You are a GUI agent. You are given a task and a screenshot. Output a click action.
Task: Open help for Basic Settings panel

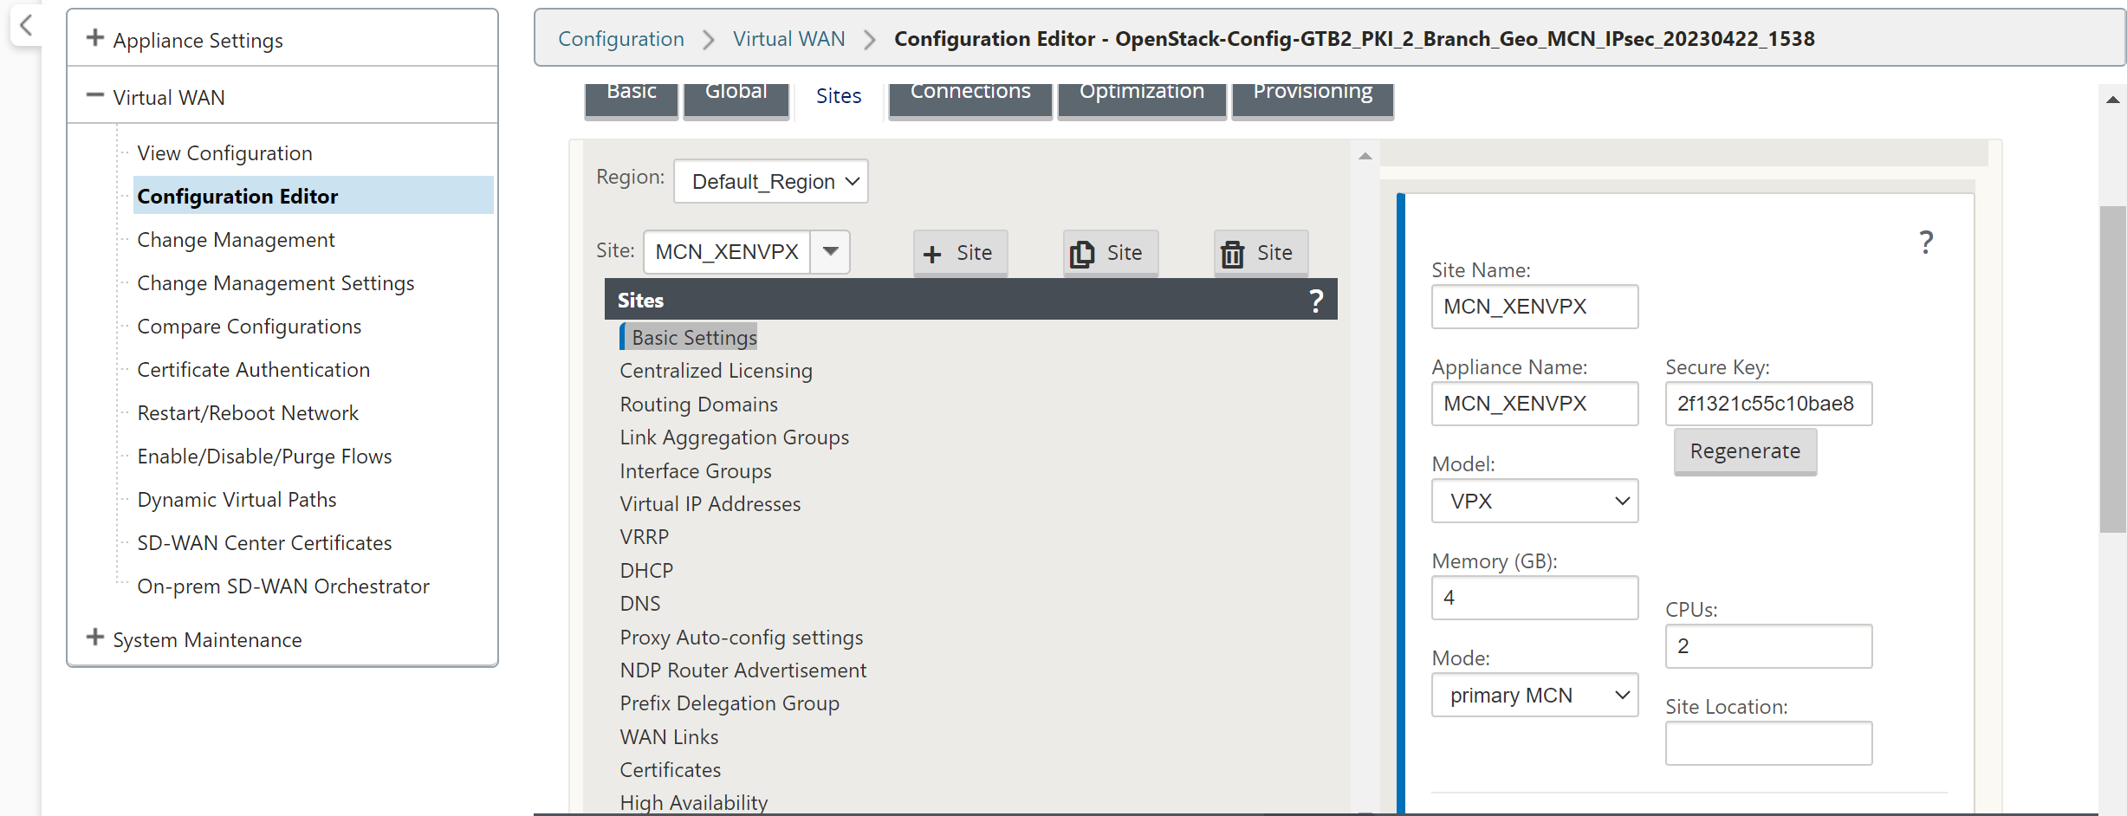click(1925, 243)
